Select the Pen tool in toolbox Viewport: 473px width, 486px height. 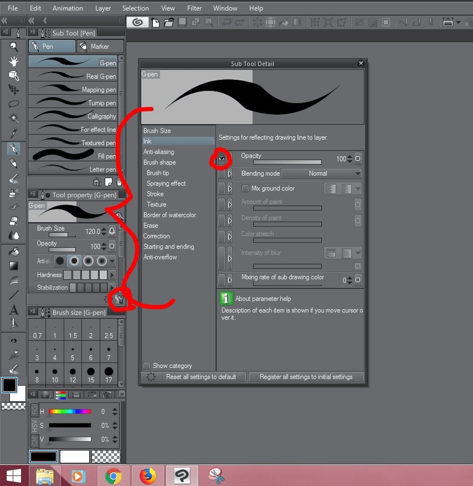coord(13,149)
